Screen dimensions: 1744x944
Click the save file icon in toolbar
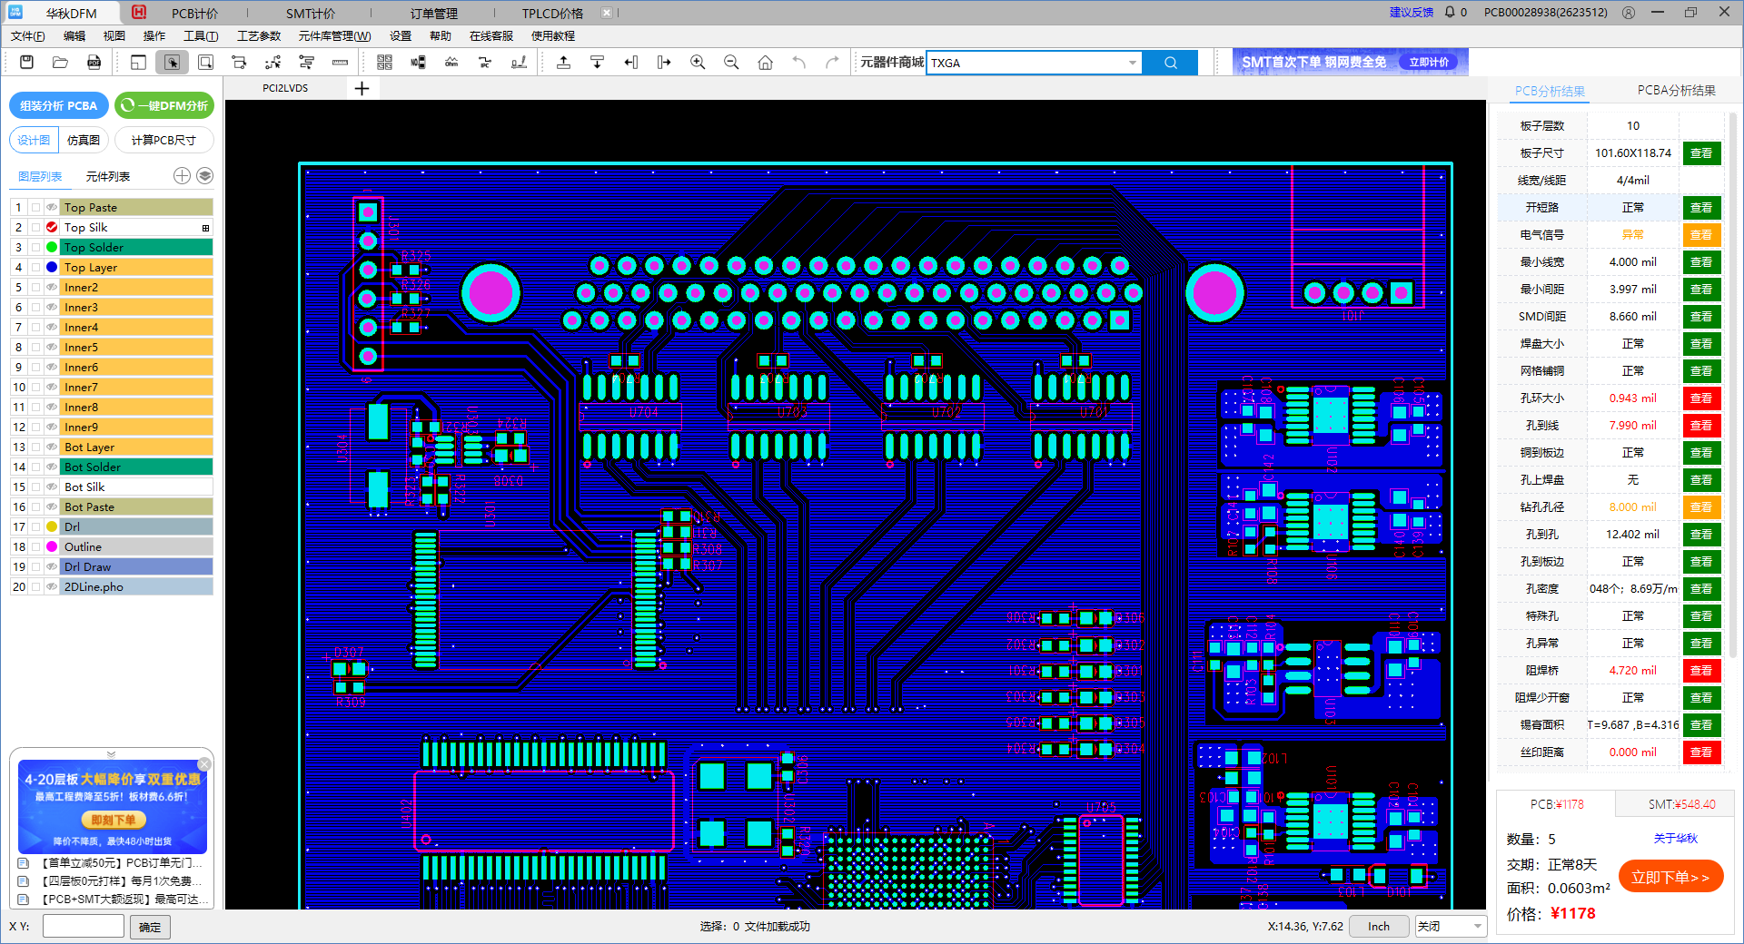pos(26,63)
